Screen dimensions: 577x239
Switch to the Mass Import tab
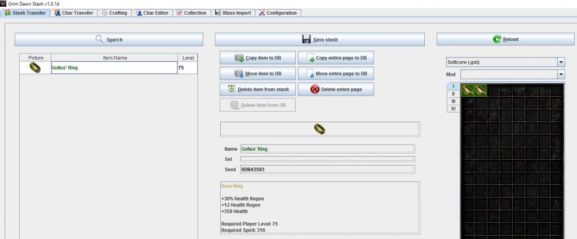tap(233, 13)
